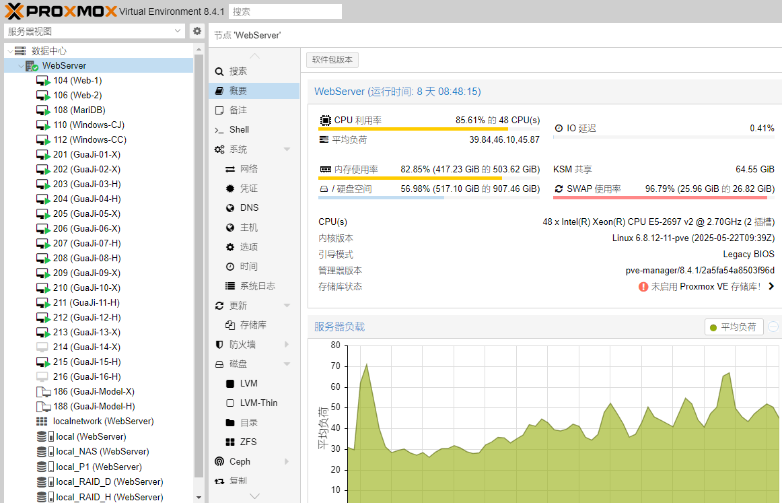The image size is (782, 503).
Task: Open the 目录 directory page
Action: [254, 423]
